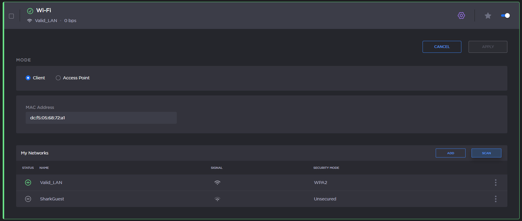Image resolution: width=522 pixels, height=221 pixels.
Task: Open the SharkGuest three-dot options menu
Action: 495,199
